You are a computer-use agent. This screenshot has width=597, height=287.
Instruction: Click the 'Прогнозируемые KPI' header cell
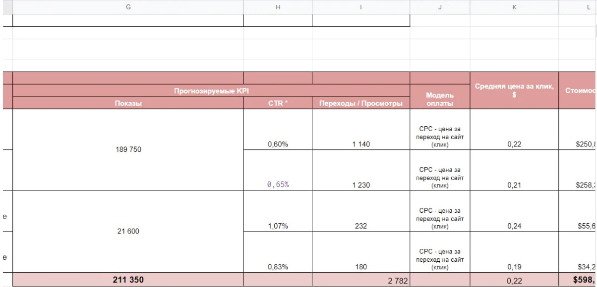click(211, 91)
